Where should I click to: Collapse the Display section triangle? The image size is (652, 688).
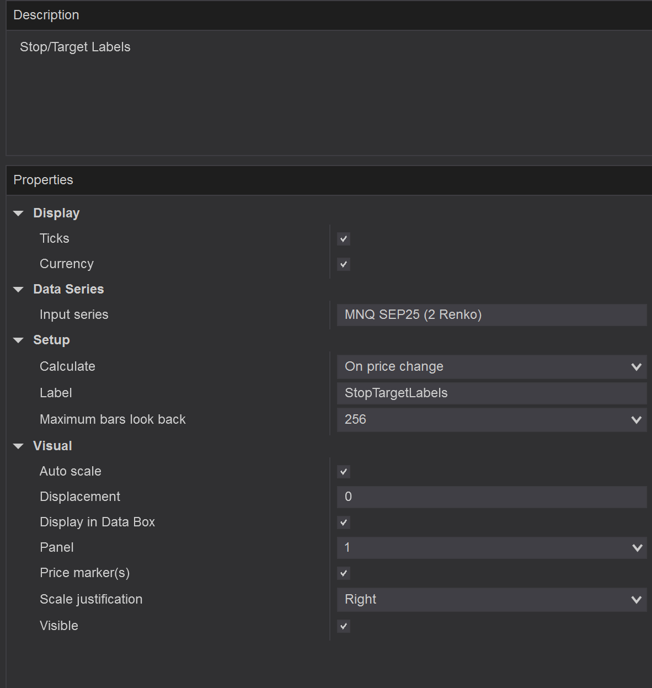click(18, 214)
